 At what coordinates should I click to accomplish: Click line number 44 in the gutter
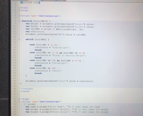coord(15,114)
